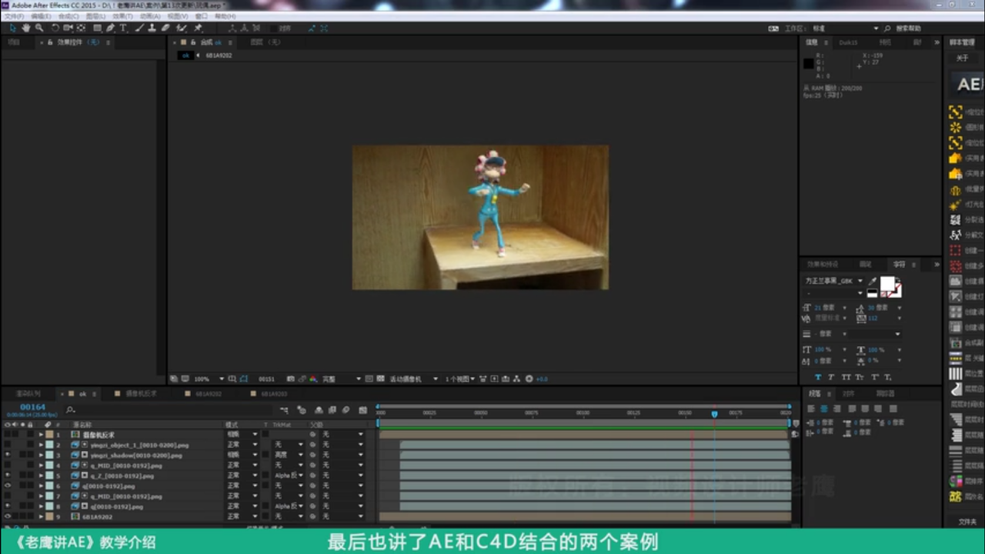Screen dimensions: 985x554
Task: Click the current time 00164 display
Action: 32,407
